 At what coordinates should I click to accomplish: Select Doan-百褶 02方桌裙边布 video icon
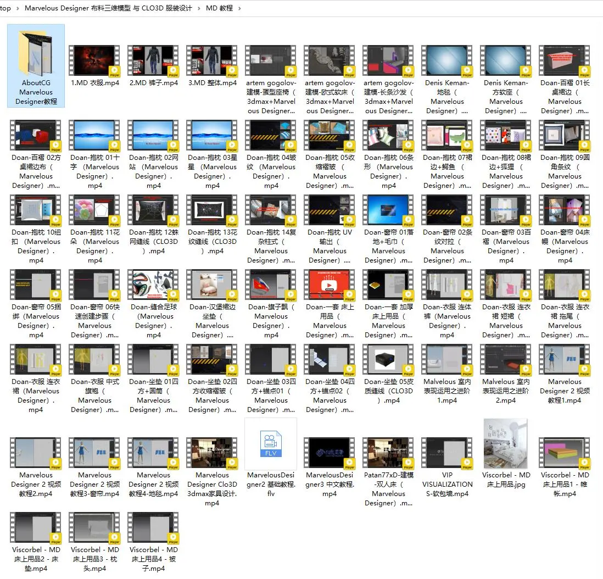[36, 135]
